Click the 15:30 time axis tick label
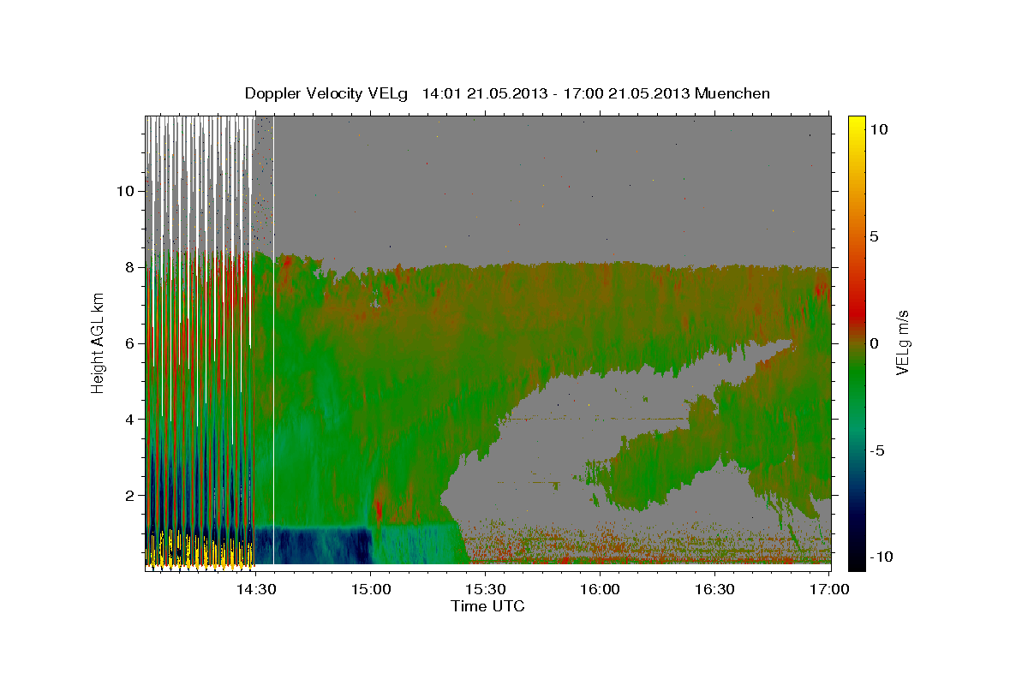1028x685 pixels. pyautogui.click(x=485, y=589)
